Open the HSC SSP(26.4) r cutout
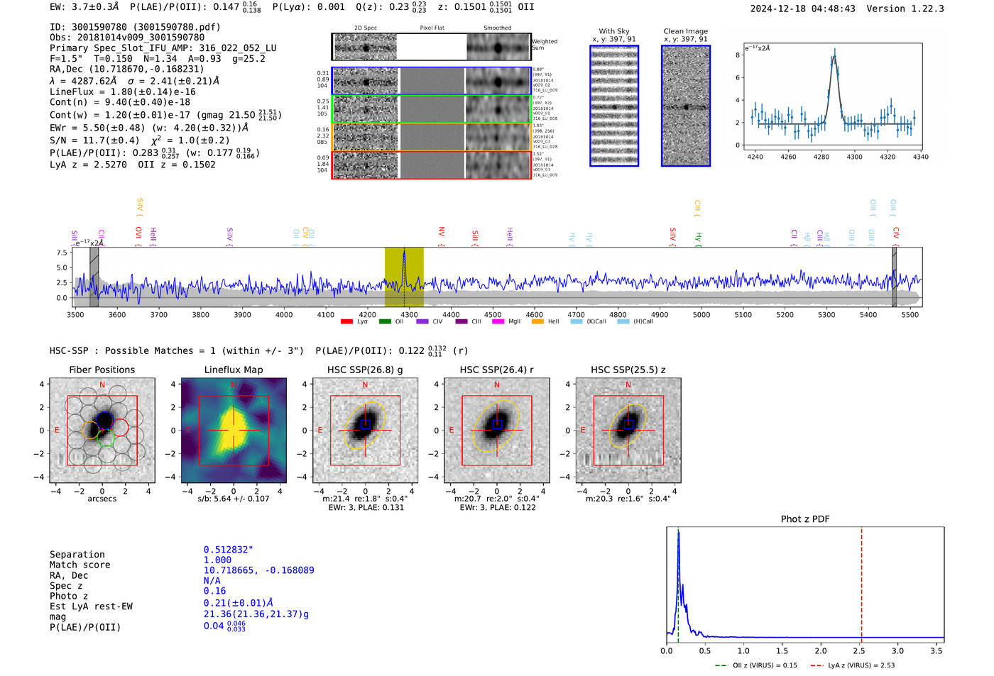 pyautogui.click(x=496, y=430)
